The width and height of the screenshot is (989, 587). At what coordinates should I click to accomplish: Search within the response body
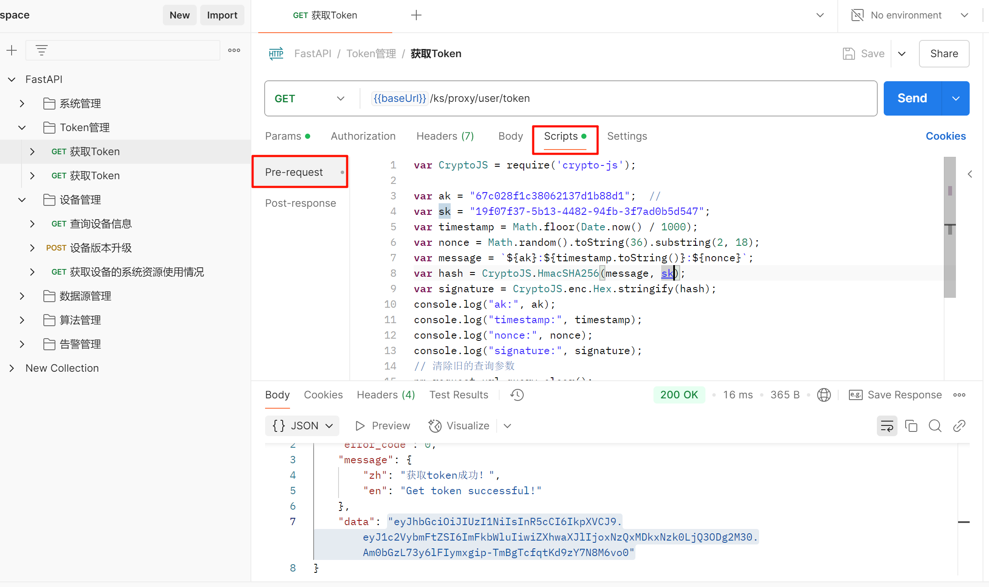(935, 426)
